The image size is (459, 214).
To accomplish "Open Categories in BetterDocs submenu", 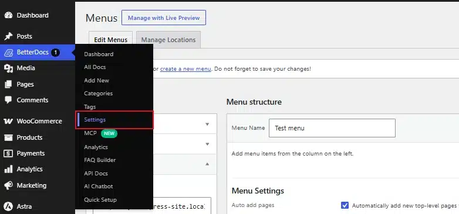I will click(99, 94).
